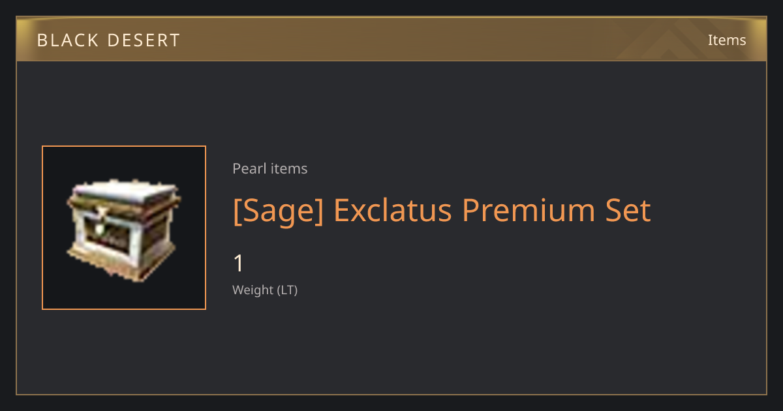Select the Pearl items category label
The width and height of the screenshot is (783, 411).
(x=270, y=168)
